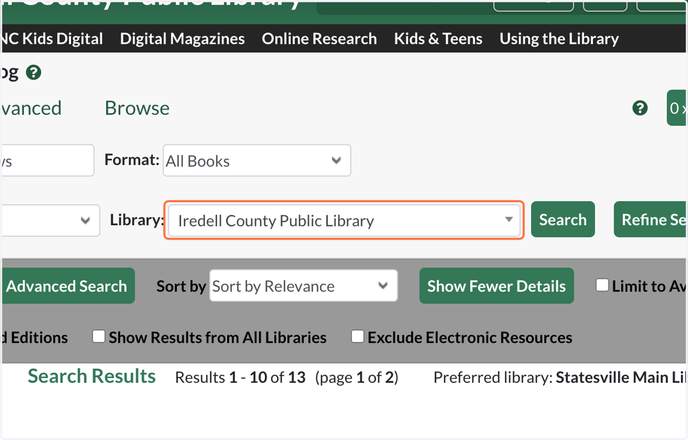The height and width of the screenshot is (440, 688).
Task: Open the Library dropdown showing Iredell County Public Library
Action: (344, 220)
